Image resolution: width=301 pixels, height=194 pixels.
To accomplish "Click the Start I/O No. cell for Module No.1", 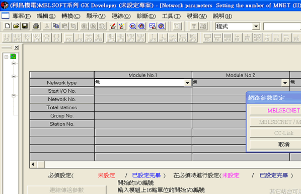I will coord(143,91).
